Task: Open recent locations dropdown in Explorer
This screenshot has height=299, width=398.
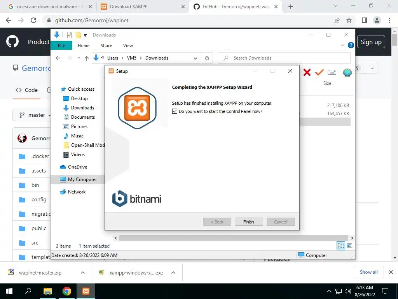Action: click(x=79, y=58)
